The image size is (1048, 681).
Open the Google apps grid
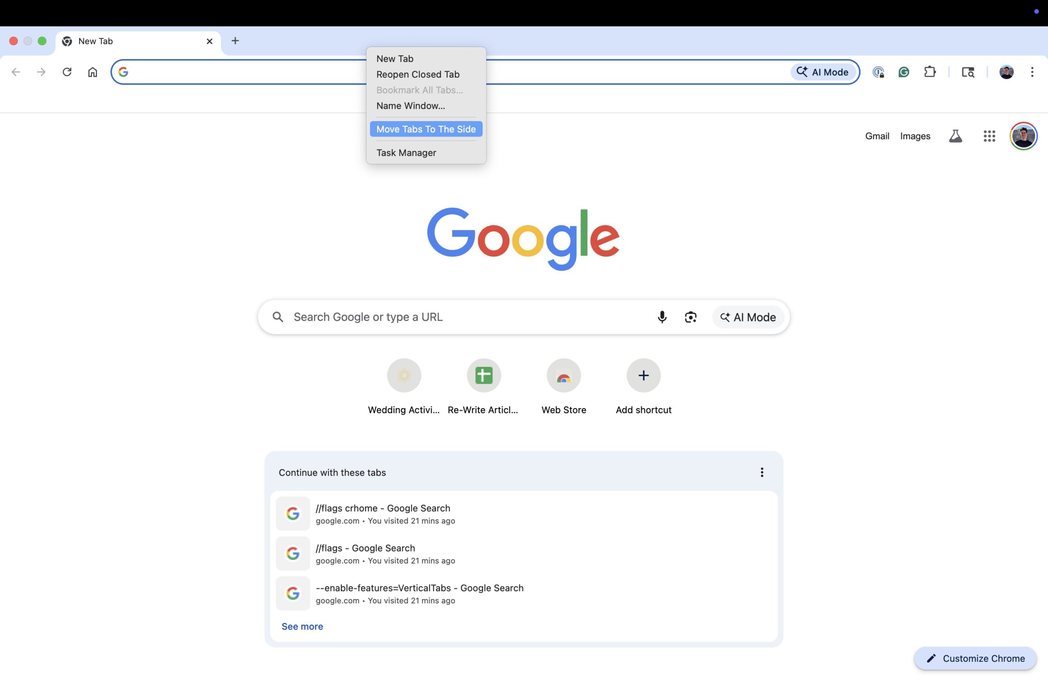point(989,136)
